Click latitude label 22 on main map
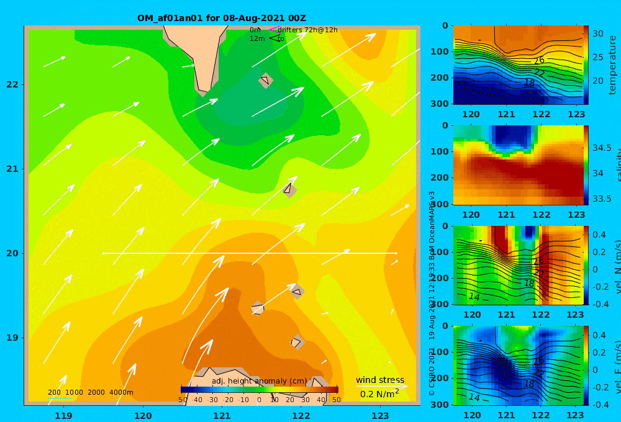Image resolution: width=621 pixels, height=422 pixels. click(12, 84)
